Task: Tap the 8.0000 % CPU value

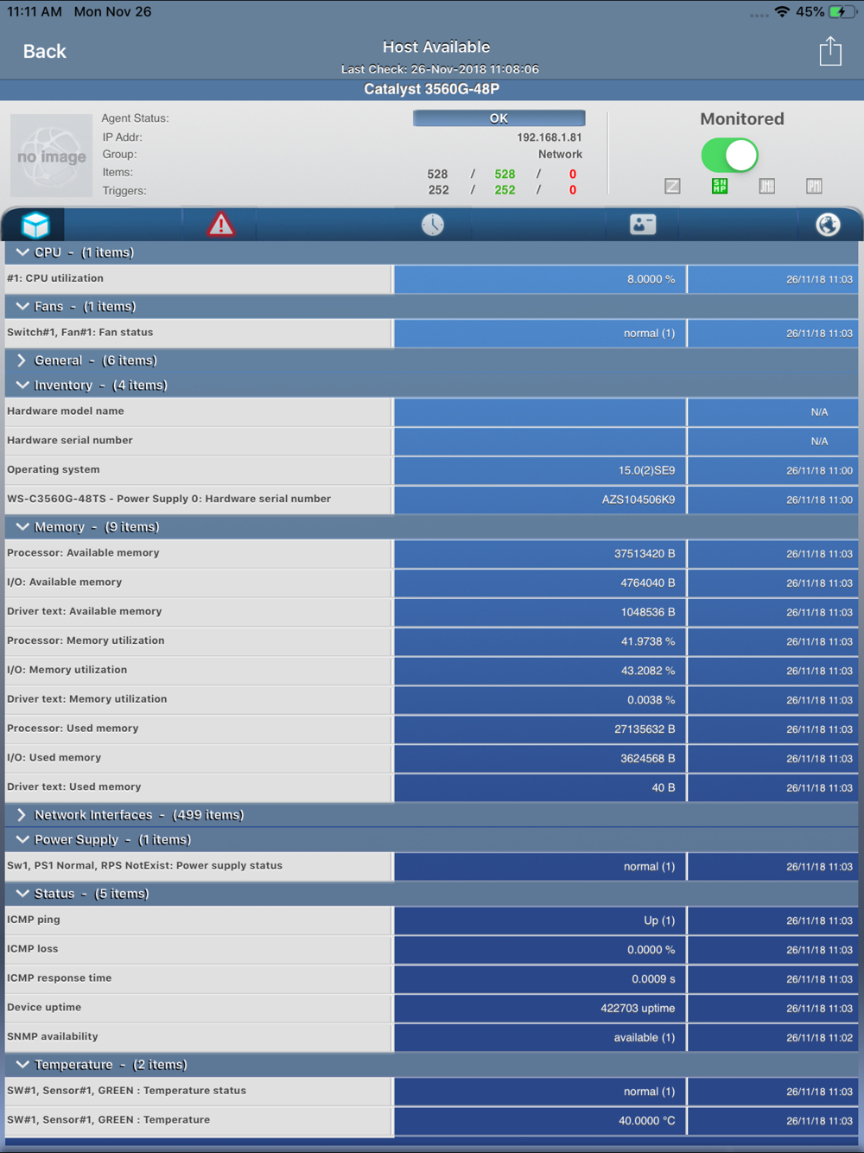Action: [x=651, y=279]
